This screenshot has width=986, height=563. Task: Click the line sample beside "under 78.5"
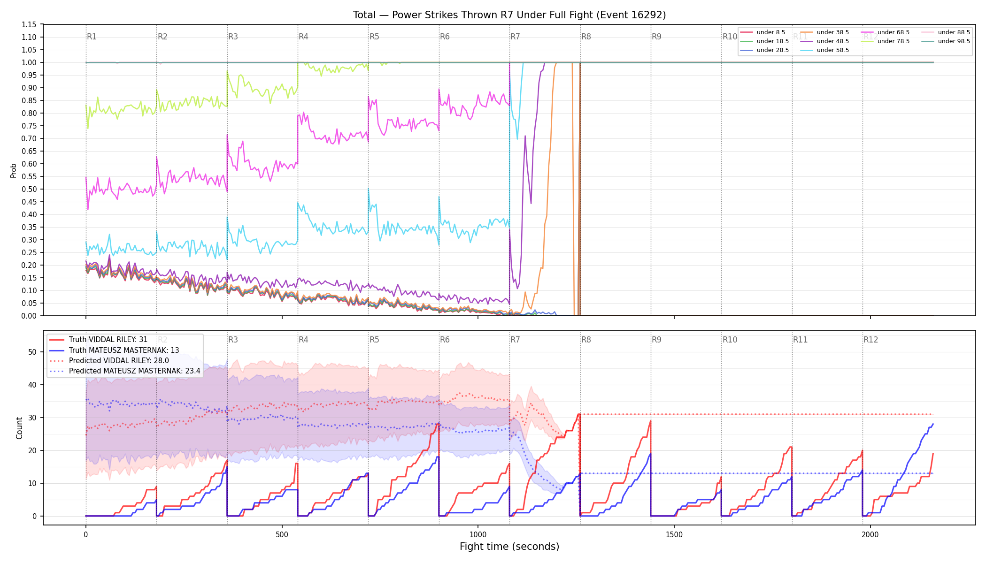(x=867, y=41)
